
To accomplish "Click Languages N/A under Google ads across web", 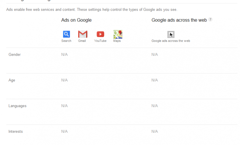I will 155,106.
